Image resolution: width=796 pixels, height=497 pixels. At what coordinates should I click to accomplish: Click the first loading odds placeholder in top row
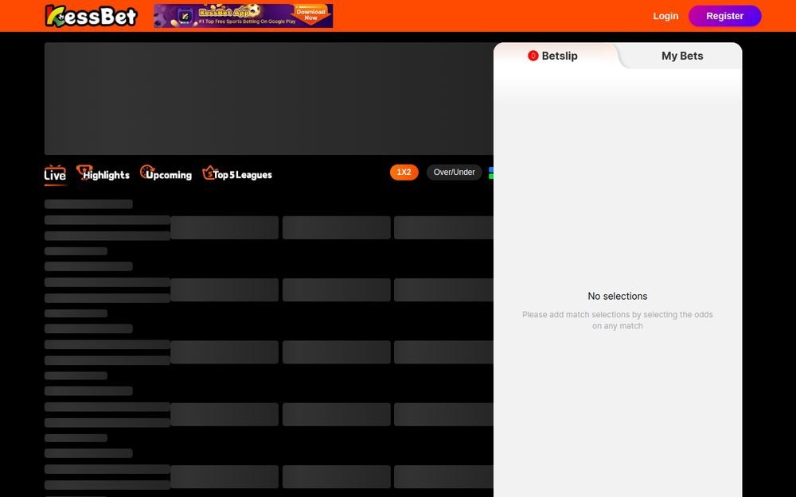[224, 227]
